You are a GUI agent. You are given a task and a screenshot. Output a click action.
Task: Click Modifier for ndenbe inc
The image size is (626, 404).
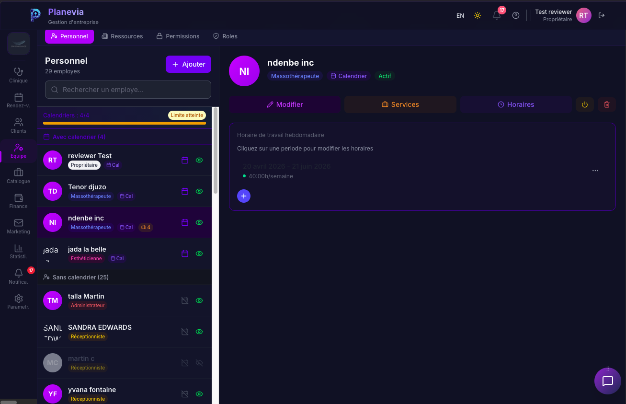pos(285,104)
